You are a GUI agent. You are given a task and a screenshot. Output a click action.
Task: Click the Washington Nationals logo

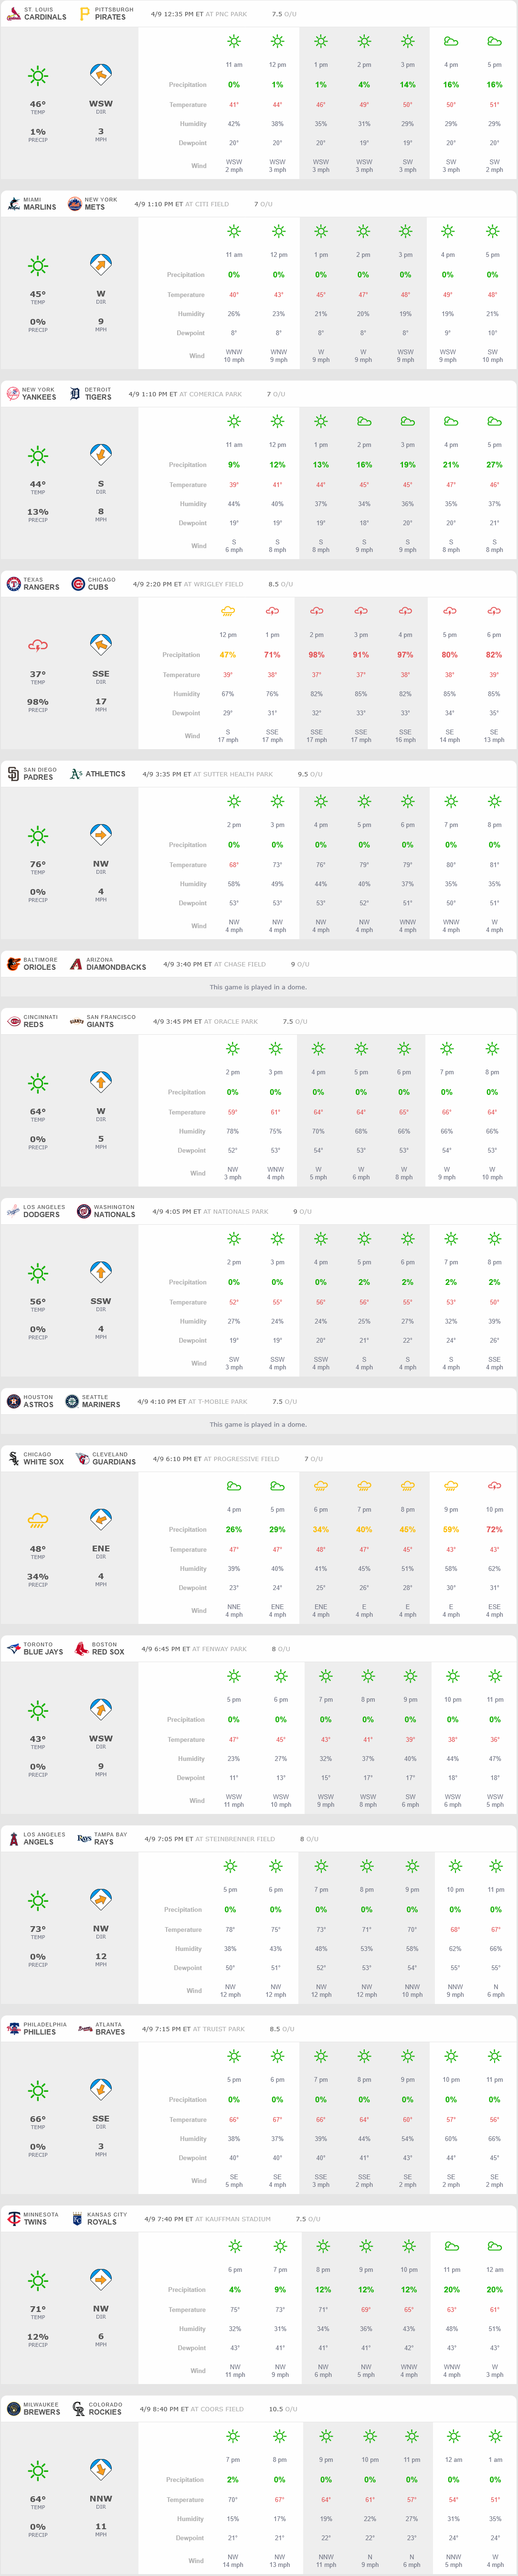point(84,1211)
